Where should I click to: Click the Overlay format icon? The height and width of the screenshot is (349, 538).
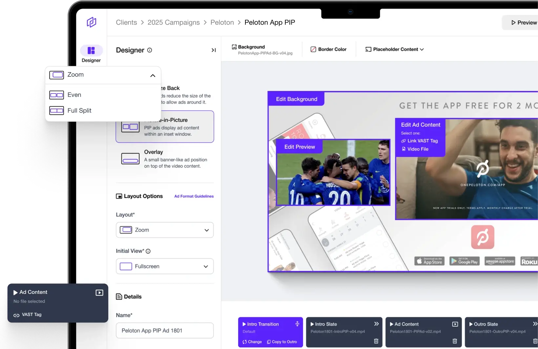(130, 159)
